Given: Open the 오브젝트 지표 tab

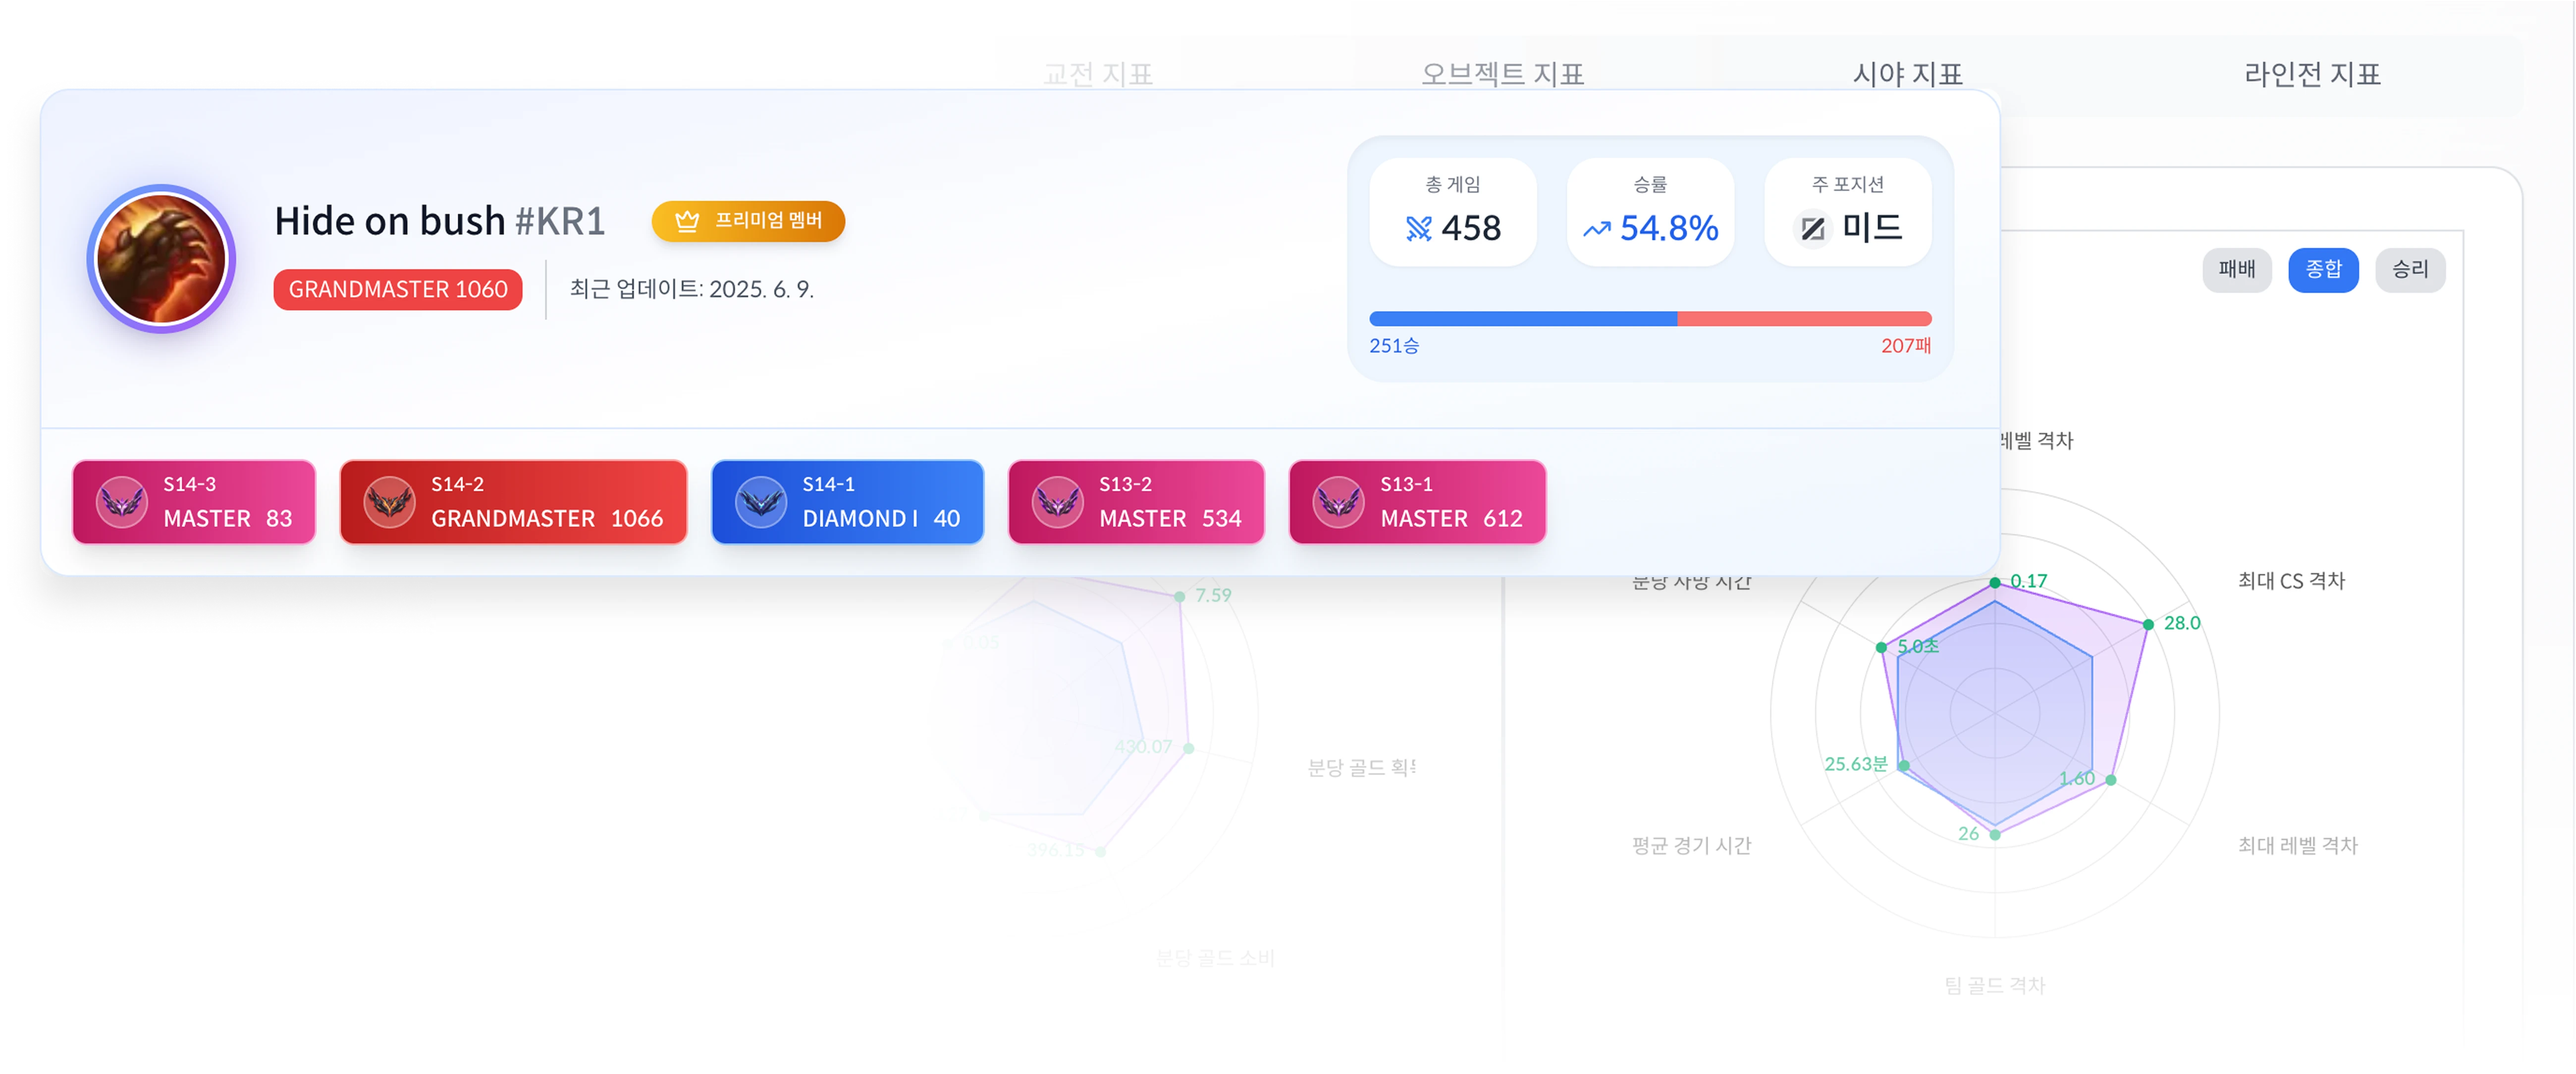Looking at the screenshot, I should tap(1502, 74).
